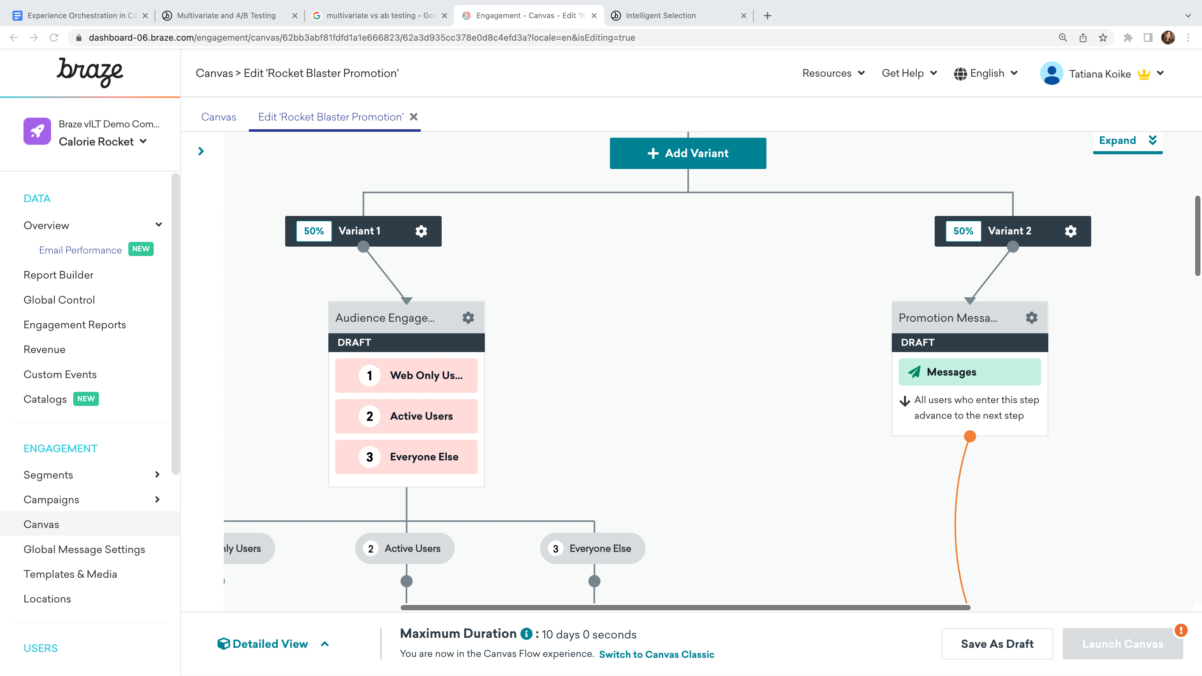Click the browser zoom magnifier icon
This screenshot has height=676, width=1202.
click(1062, 38)
